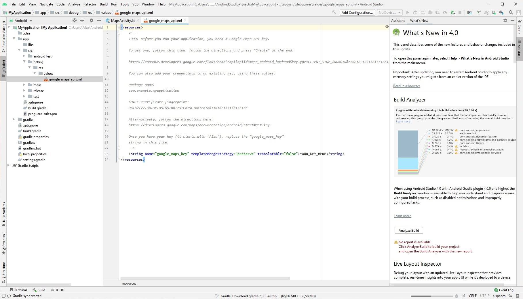Toggle the Z: Structure side panel

coord(3,272)
